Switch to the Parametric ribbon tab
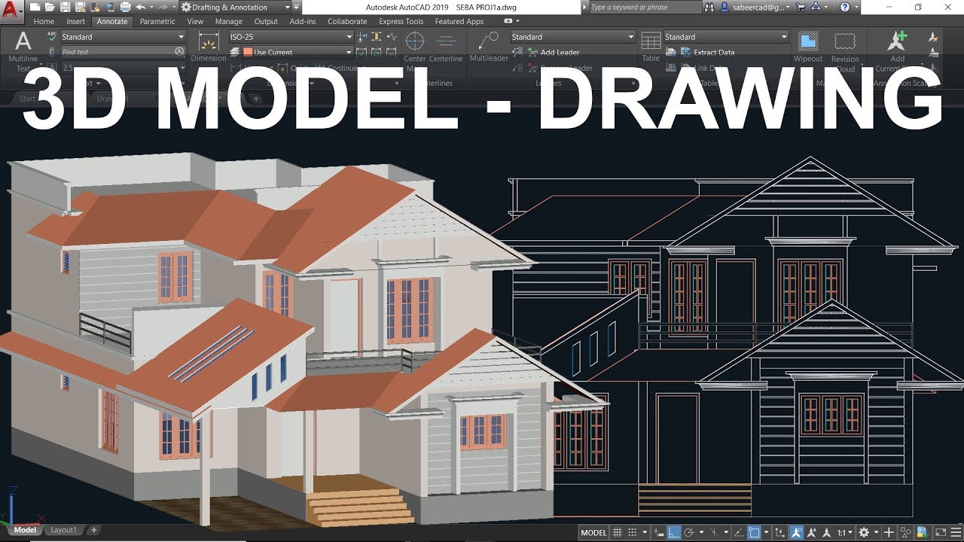 pyautogui.click(x=157, y=22)
